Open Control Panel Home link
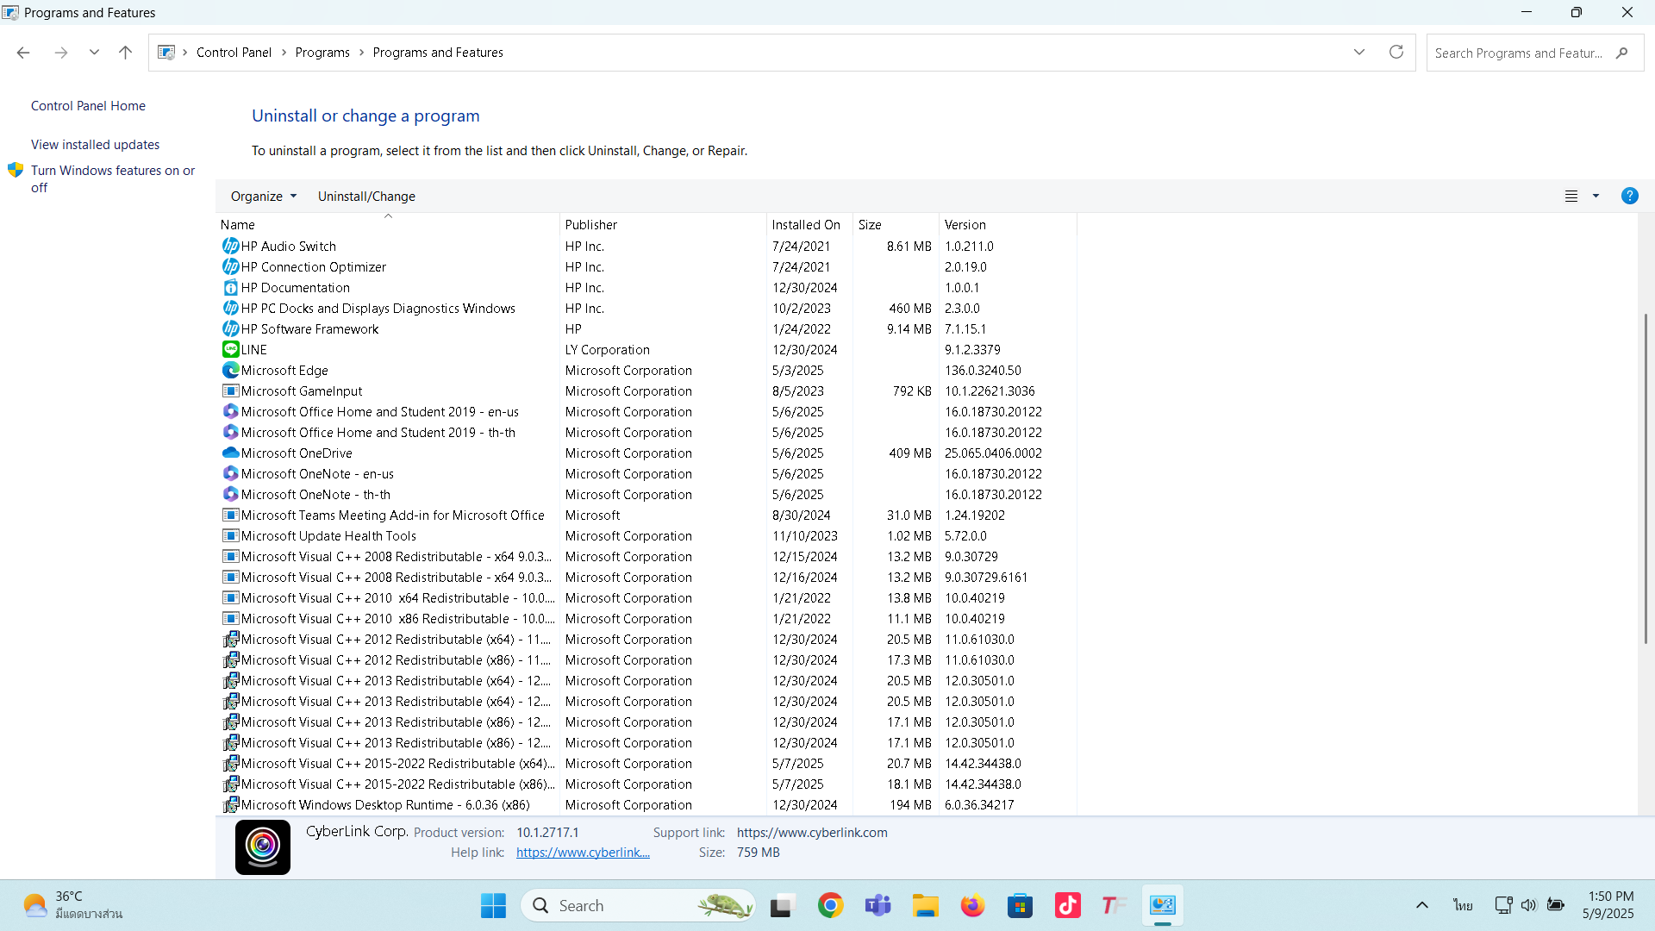Screen dimensions: 1655x931 point(88,106)
